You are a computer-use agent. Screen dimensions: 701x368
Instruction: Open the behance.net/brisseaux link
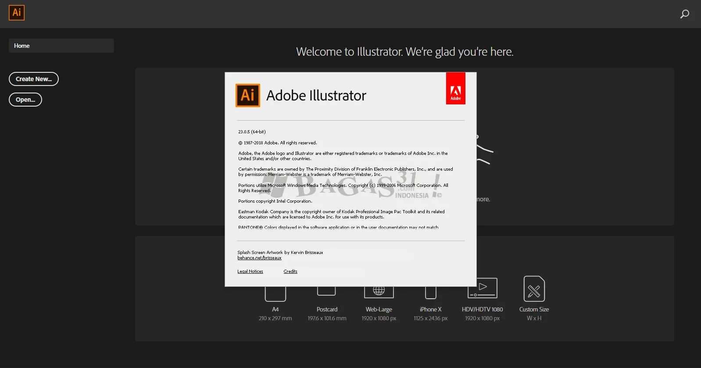pos(259,258)
